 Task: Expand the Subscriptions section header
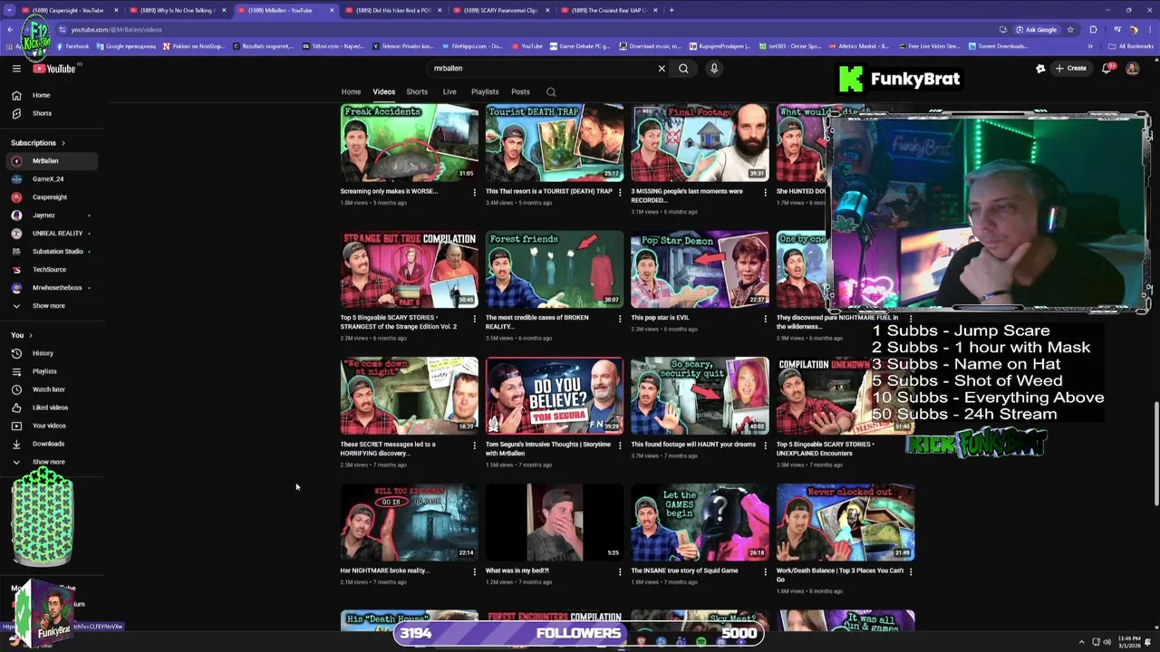tap(38, 143)
